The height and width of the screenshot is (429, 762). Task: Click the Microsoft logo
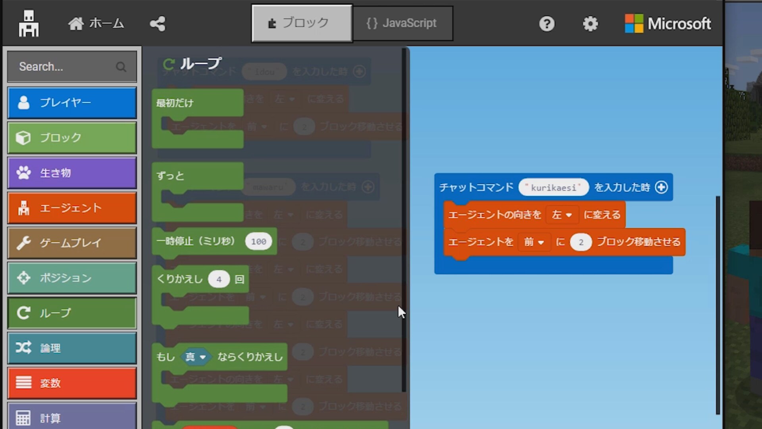668,24
